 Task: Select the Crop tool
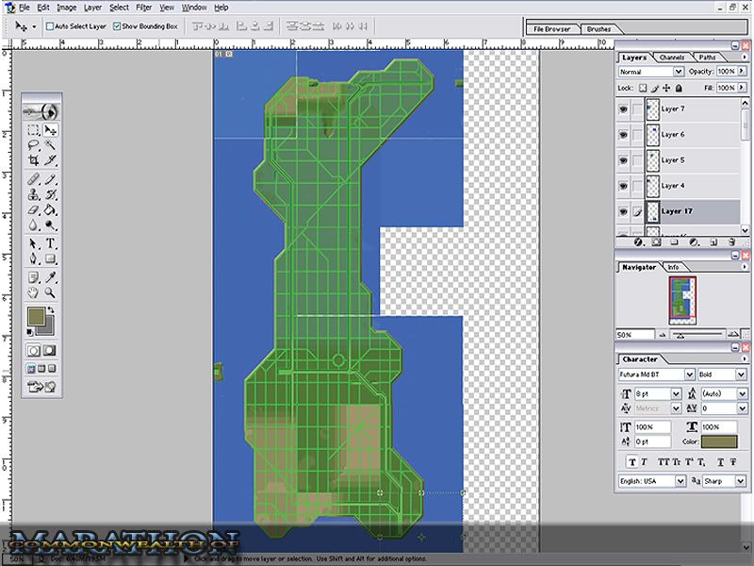click(33, 161)
